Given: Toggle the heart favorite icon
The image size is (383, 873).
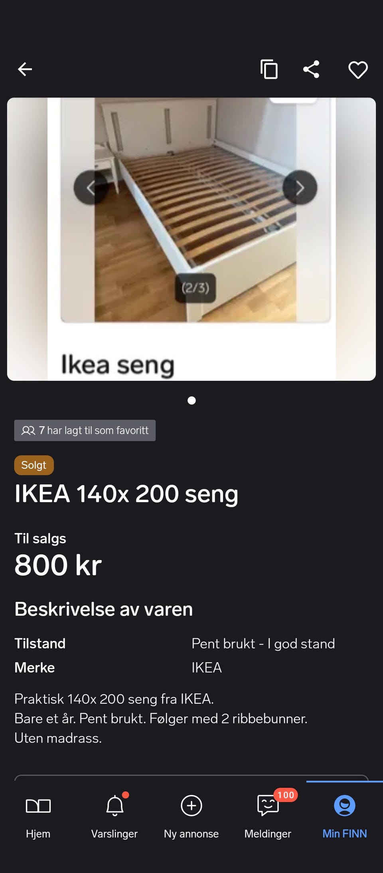Looking at the screenshot, I should pos(358,70).
